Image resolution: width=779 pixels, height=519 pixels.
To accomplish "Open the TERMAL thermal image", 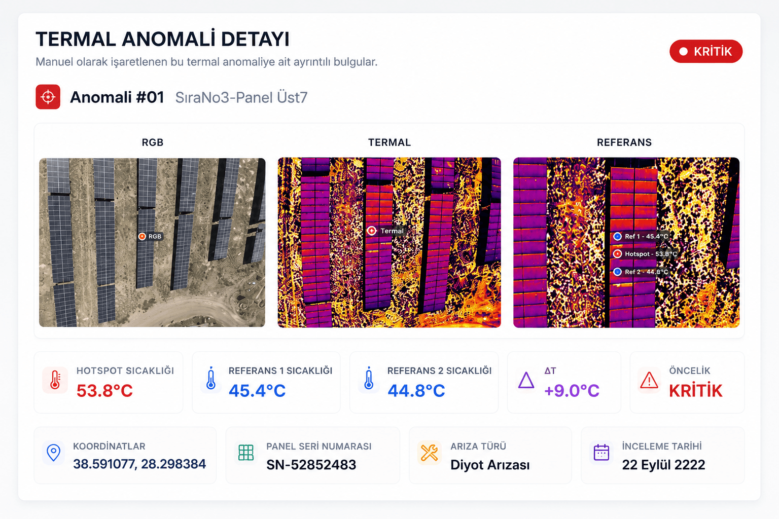I will tap(389, 242).
